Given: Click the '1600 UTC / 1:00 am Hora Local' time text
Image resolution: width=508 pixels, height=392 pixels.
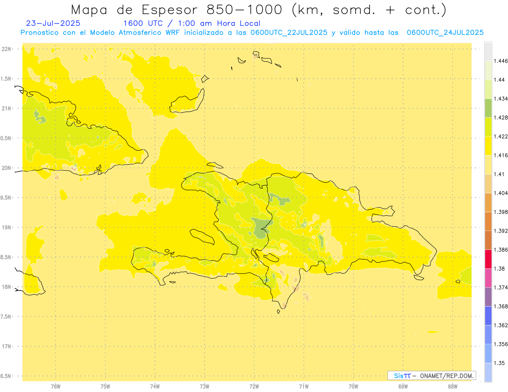Looking at the screenshot, I should coord(191,23).
